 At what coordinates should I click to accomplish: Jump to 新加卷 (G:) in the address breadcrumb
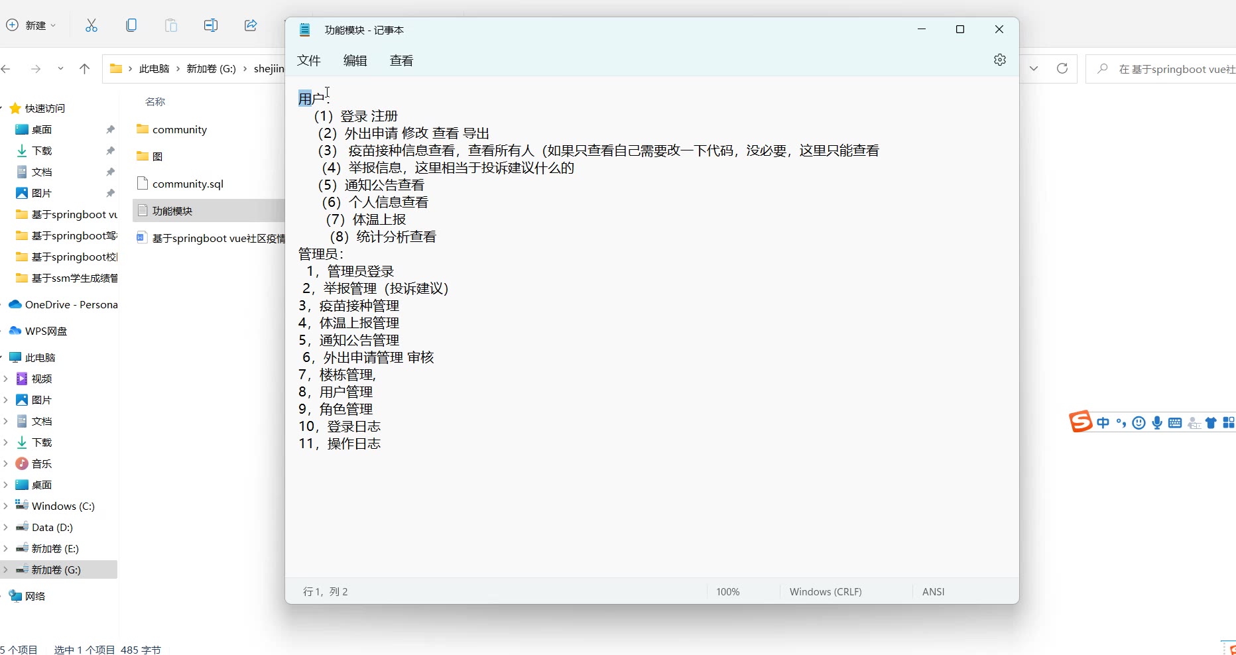pyautogui.click(x=211, y=69)
